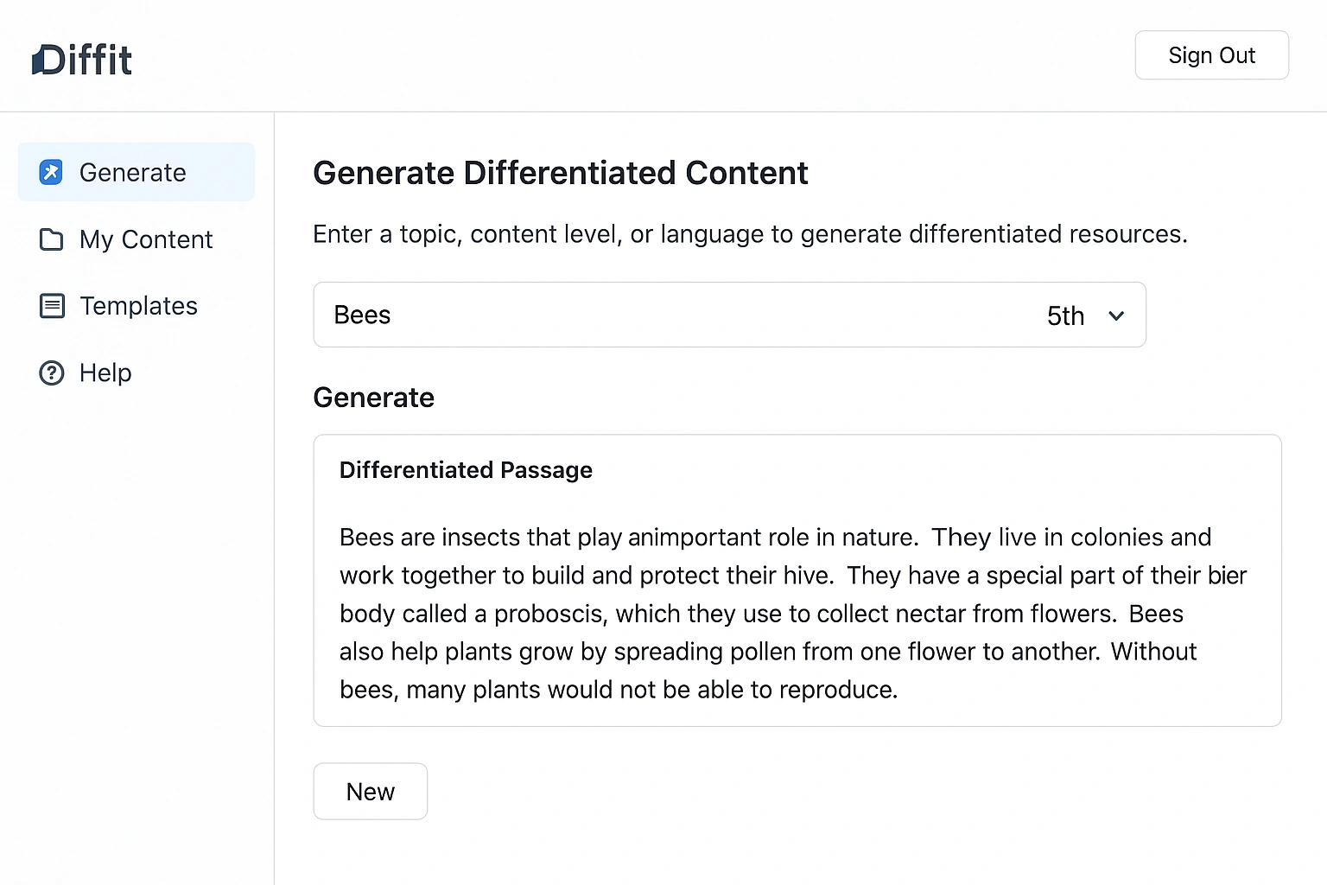Viewport: 1327px width, 885px height.
Task: Click the blue Generate icon in sidebar
Action: click(x=51, y=172)
